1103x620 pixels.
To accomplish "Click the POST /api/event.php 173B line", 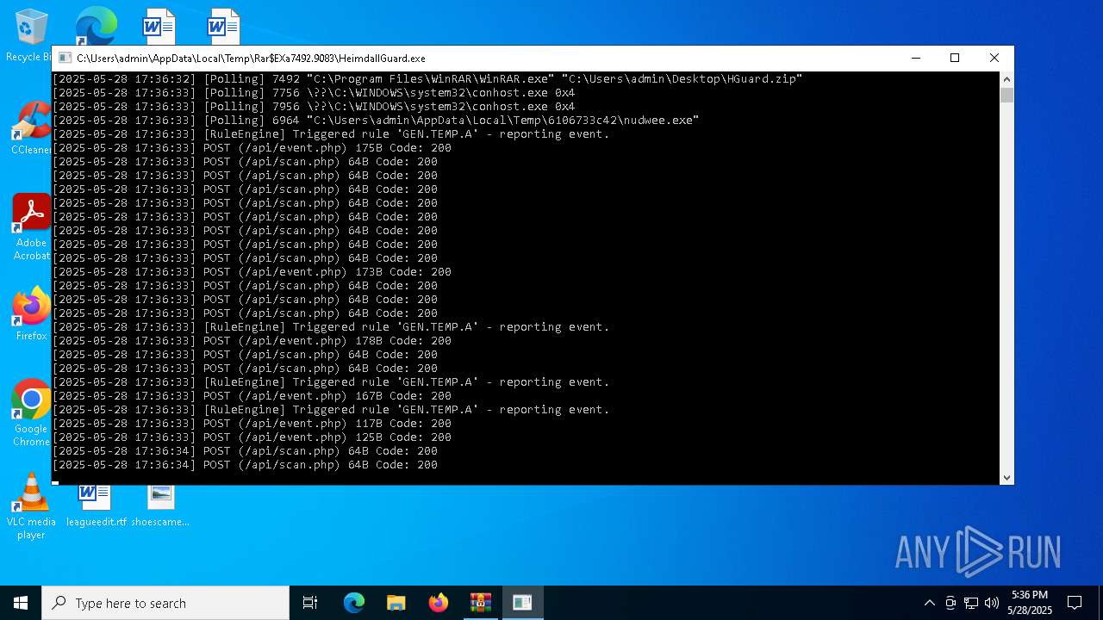I will click(x=252, y=272).
